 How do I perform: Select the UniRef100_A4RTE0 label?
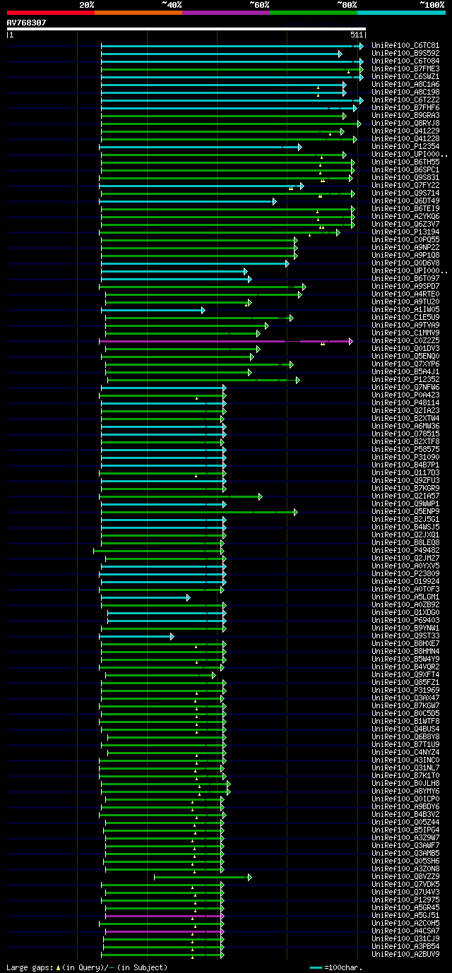(405, 294)
